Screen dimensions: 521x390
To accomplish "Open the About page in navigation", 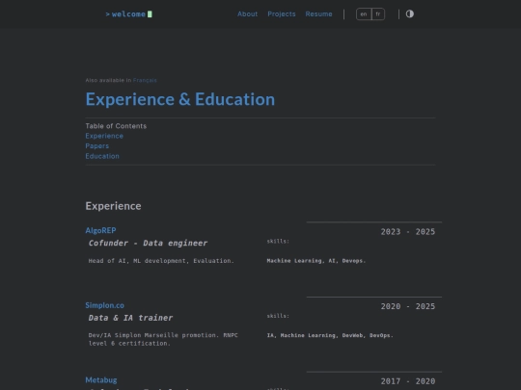I will pyautogui.click(x=247, y=14).
